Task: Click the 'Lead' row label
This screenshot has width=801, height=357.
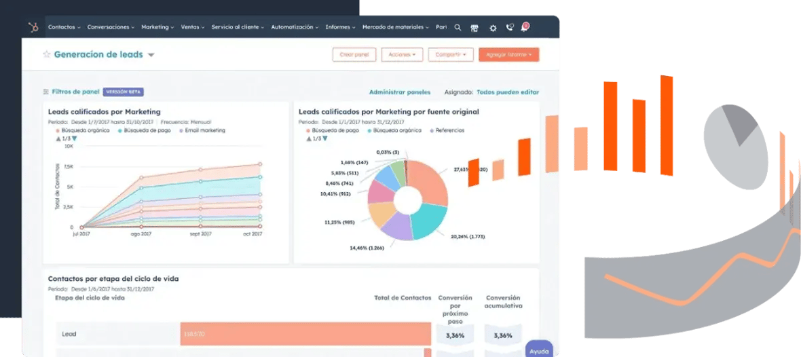Action: coord(69,334)
